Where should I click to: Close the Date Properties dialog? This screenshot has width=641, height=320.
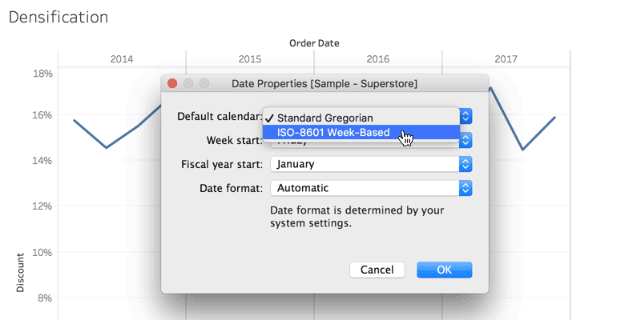pyautogui.click(x=172, y=83)
